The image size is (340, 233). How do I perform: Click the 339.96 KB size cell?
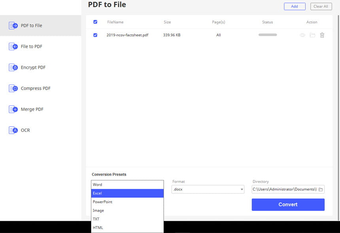172,35
